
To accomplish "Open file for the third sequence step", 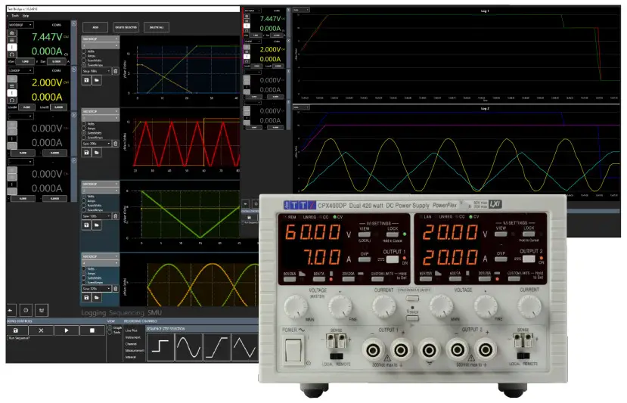I will [97, 225].
